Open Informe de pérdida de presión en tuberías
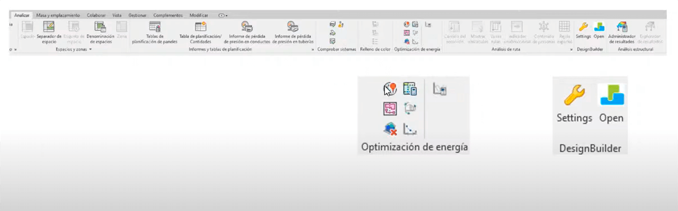Viewport: 678px width, 211px height. tap(293, 32)
